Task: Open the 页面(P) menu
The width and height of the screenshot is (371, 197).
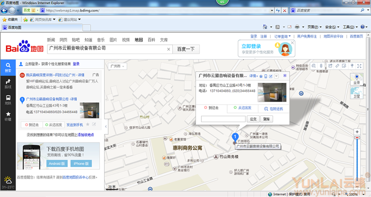Action: click(x=314, y=27)
